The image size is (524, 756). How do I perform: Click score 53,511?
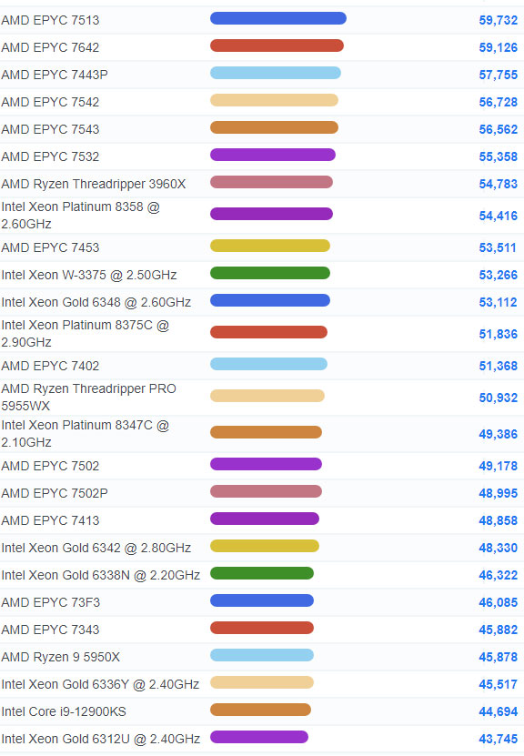498,247
